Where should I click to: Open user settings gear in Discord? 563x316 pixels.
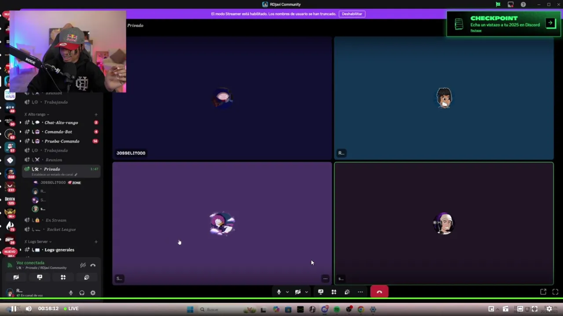[93, 293]
